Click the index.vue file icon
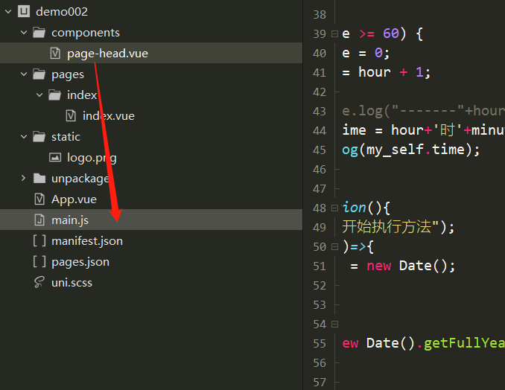The image size is (505, 390). point(71,115)
